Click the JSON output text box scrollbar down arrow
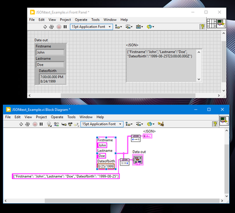Screen dimensions: 235x213 click(199, 79)
